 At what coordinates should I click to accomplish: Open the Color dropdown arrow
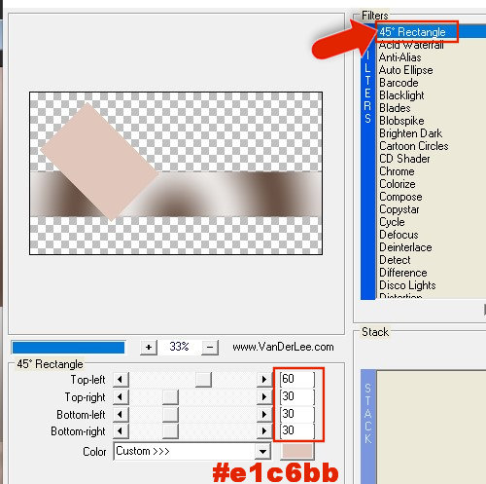[262, 451]
